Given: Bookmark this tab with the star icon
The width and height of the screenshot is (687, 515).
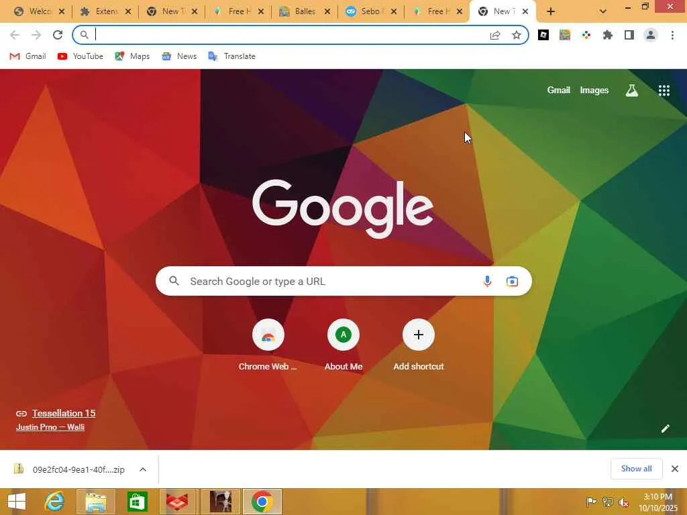Looking at the screenshot, I should click(517, 35).
